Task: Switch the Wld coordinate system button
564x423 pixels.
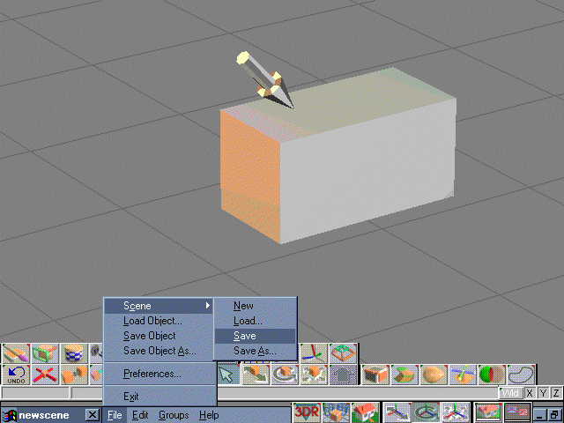Action: (511, 393)
